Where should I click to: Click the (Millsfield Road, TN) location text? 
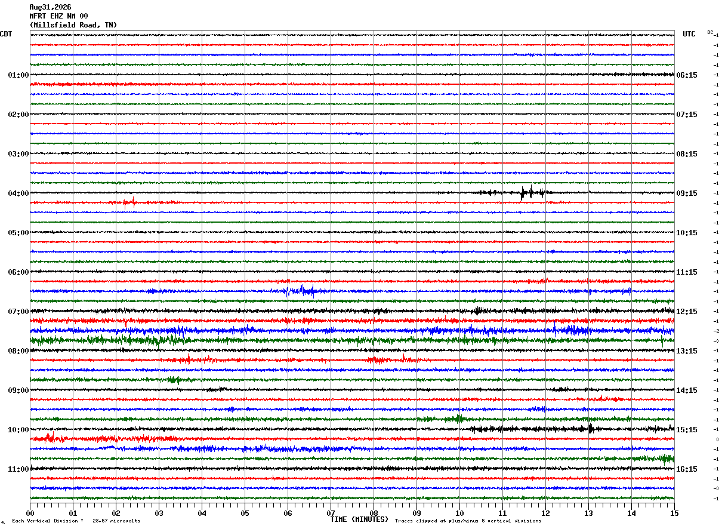[73, 25]
